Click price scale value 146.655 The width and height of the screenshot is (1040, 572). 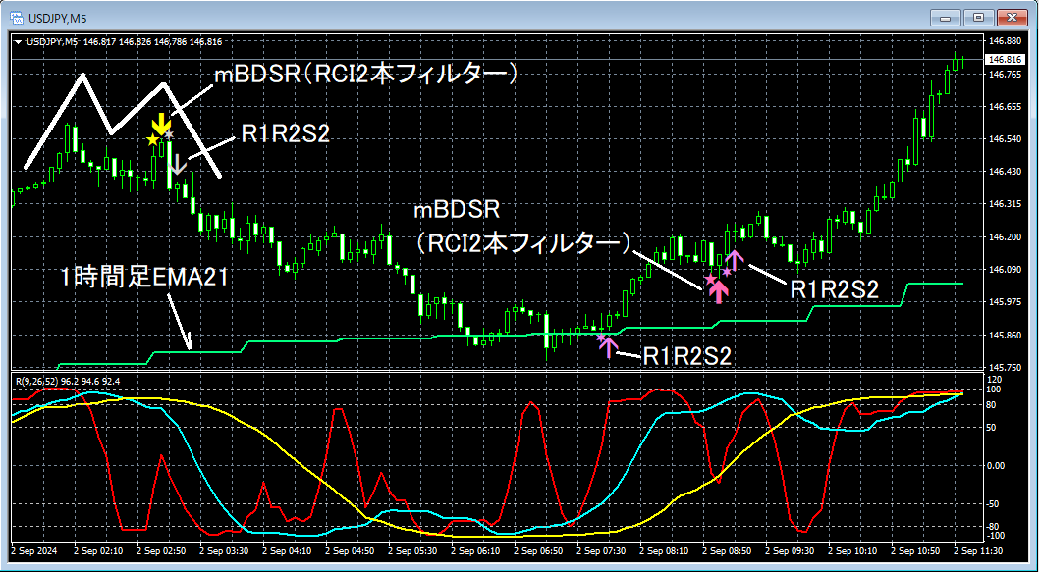click(1004, 106)
